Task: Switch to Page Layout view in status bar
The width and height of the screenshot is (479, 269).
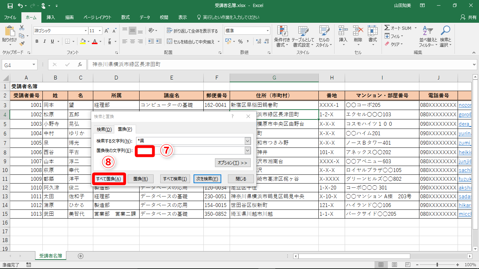Action: point(394,265)
